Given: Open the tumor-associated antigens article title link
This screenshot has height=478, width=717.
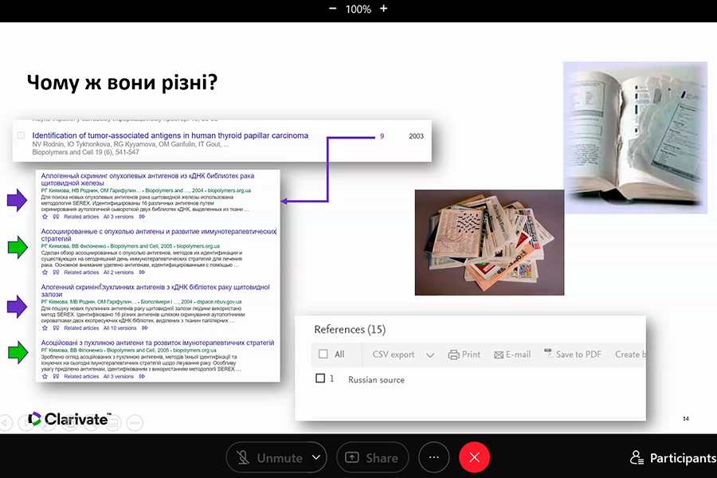Looking at the screenshot, I should [170, 135].
